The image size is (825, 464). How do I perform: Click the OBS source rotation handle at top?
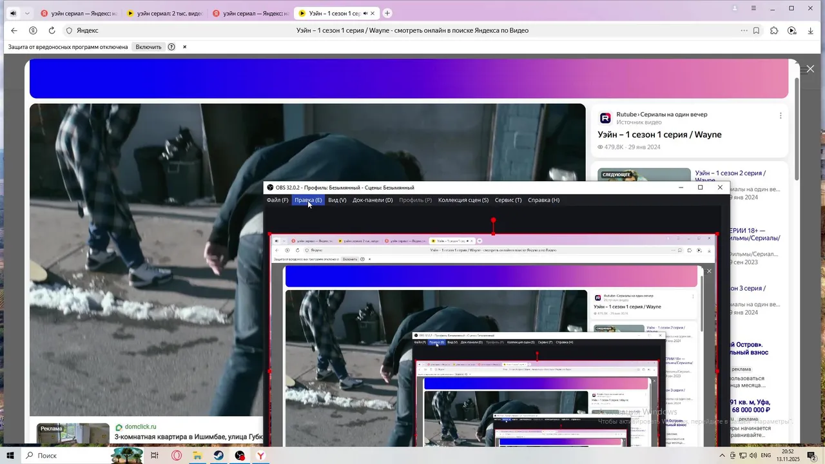[x=493, y=220]
